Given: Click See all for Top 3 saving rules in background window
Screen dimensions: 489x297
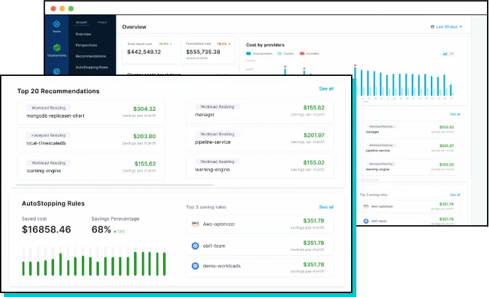Looking at the screenshot, I should [455, 195].
